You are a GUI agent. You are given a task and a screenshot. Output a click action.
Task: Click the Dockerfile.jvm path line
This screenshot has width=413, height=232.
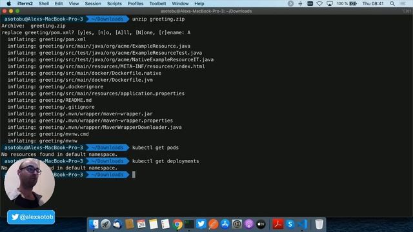(x=80, y=80)
